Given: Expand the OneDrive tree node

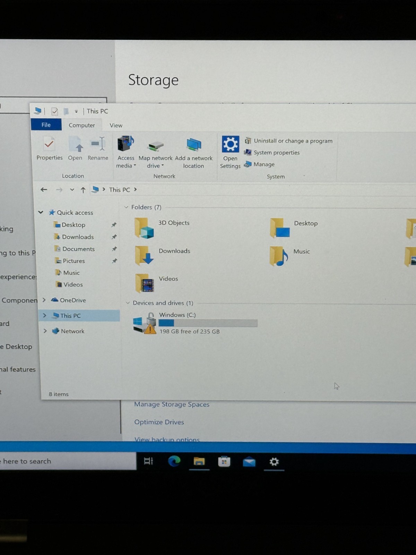Looking at the screenshot, I should click(x=44, y=300).
